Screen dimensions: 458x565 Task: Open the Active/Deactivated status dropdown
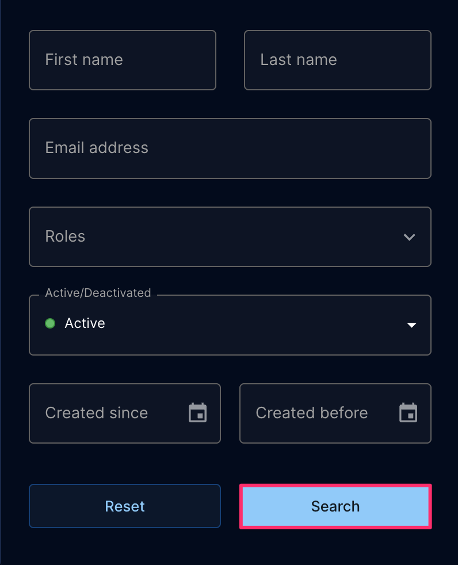pyautogui.click(x=230, y=325)
